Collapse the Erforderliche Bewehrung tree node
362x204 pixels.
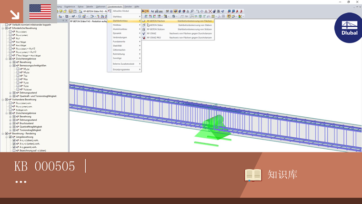(3, 28)
